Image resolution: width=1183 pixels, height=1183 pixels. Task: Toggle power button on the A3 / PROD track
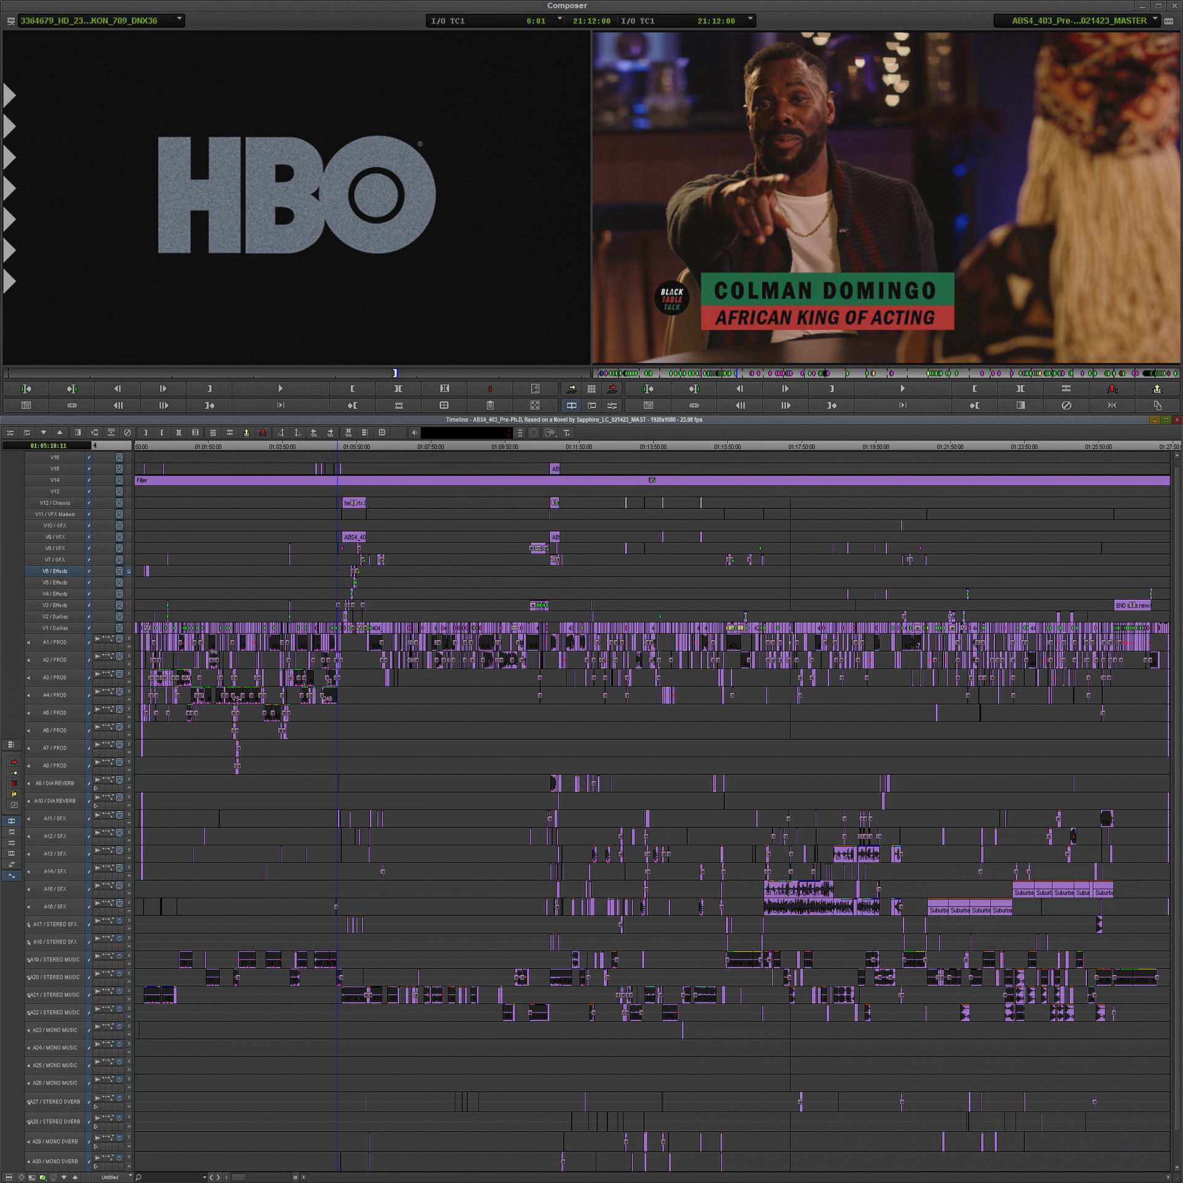(120, 674)
